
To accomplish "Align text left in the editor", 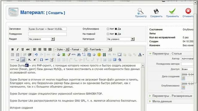I will click(35, 49).
